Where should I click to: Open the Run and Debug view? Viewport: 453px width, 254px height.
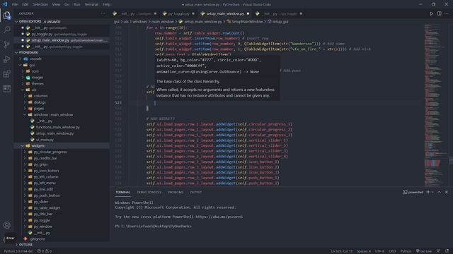pyautogui.click(x=7, y=59)
